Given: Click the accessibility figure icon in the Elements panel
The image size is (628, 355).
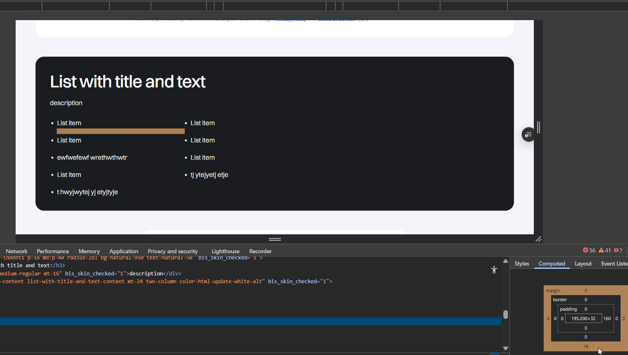Looking at the screenshot, I should [494, 270].
